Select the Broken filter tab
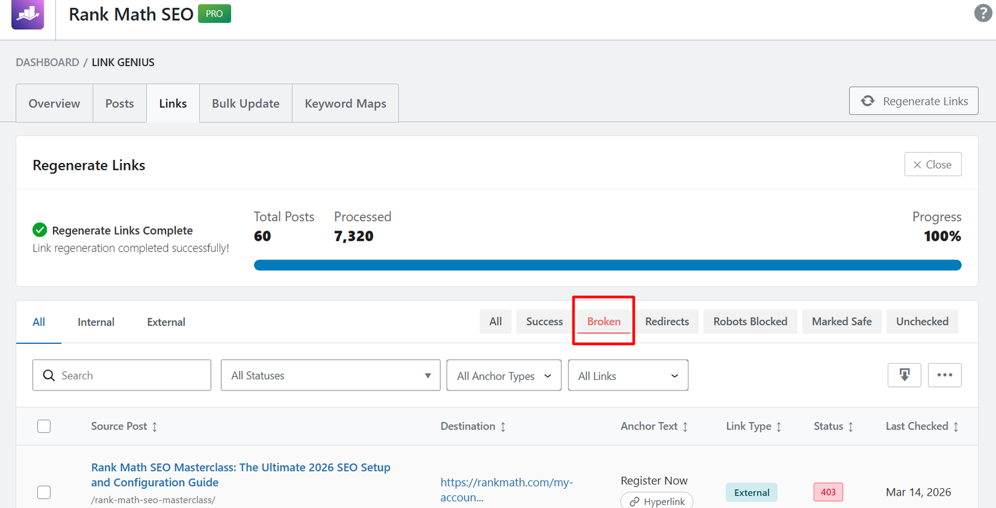996x508 pixels. click(603, 321)
